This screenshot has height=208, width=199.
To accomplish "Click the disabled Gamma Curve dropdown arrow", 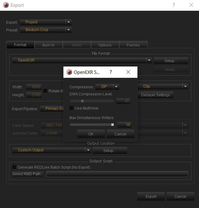I will pos(185,133).
